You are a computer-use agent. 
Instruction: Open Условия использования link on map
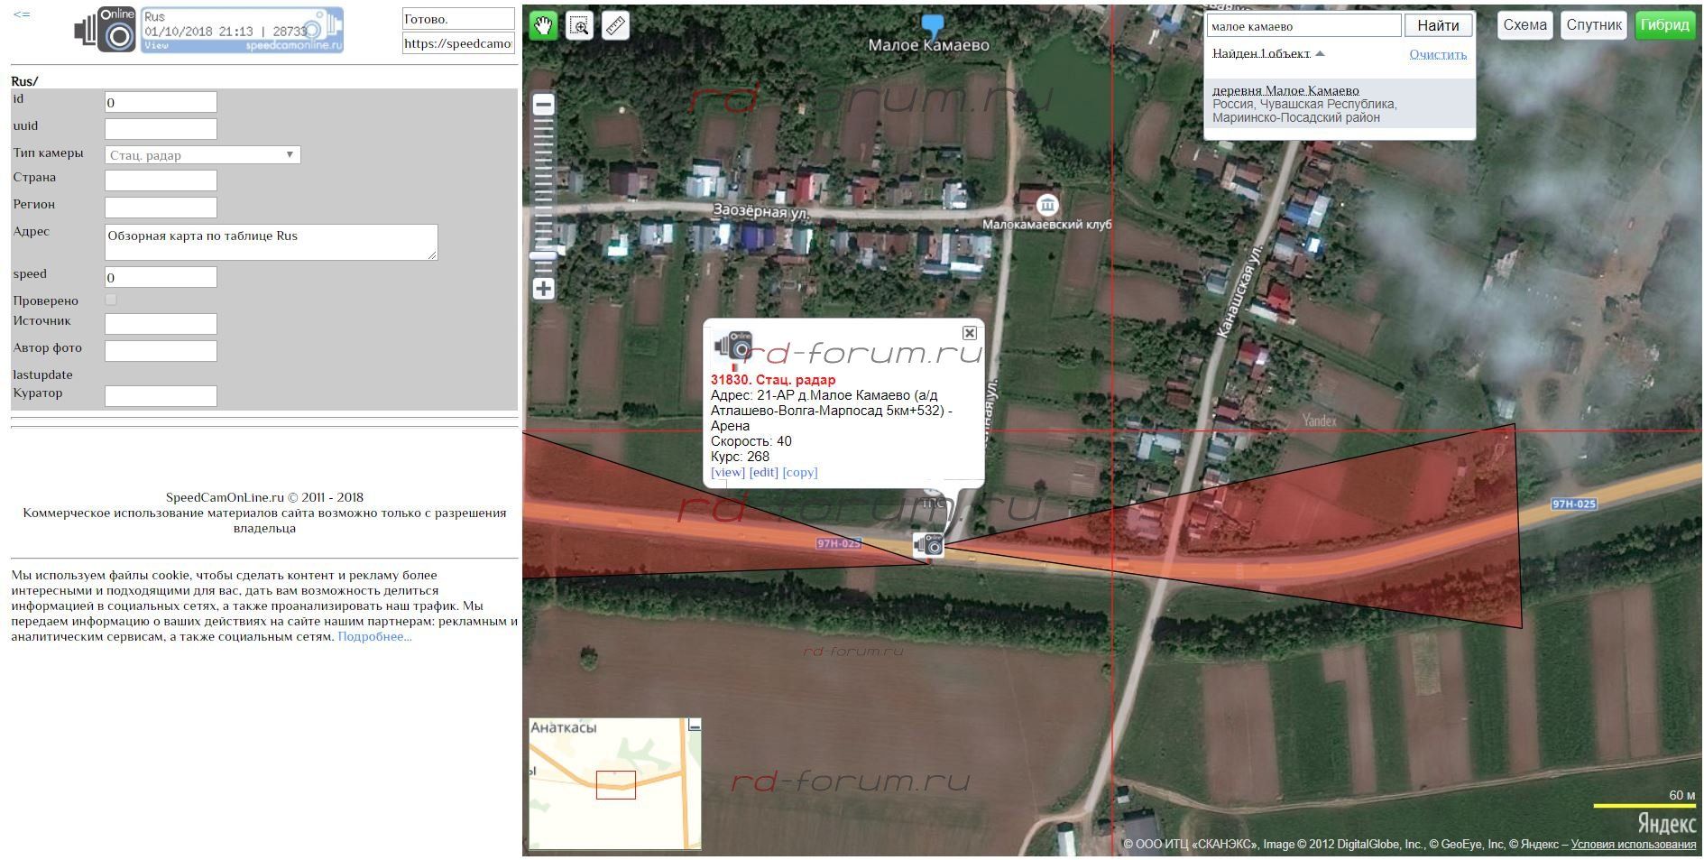(1633, 845)
